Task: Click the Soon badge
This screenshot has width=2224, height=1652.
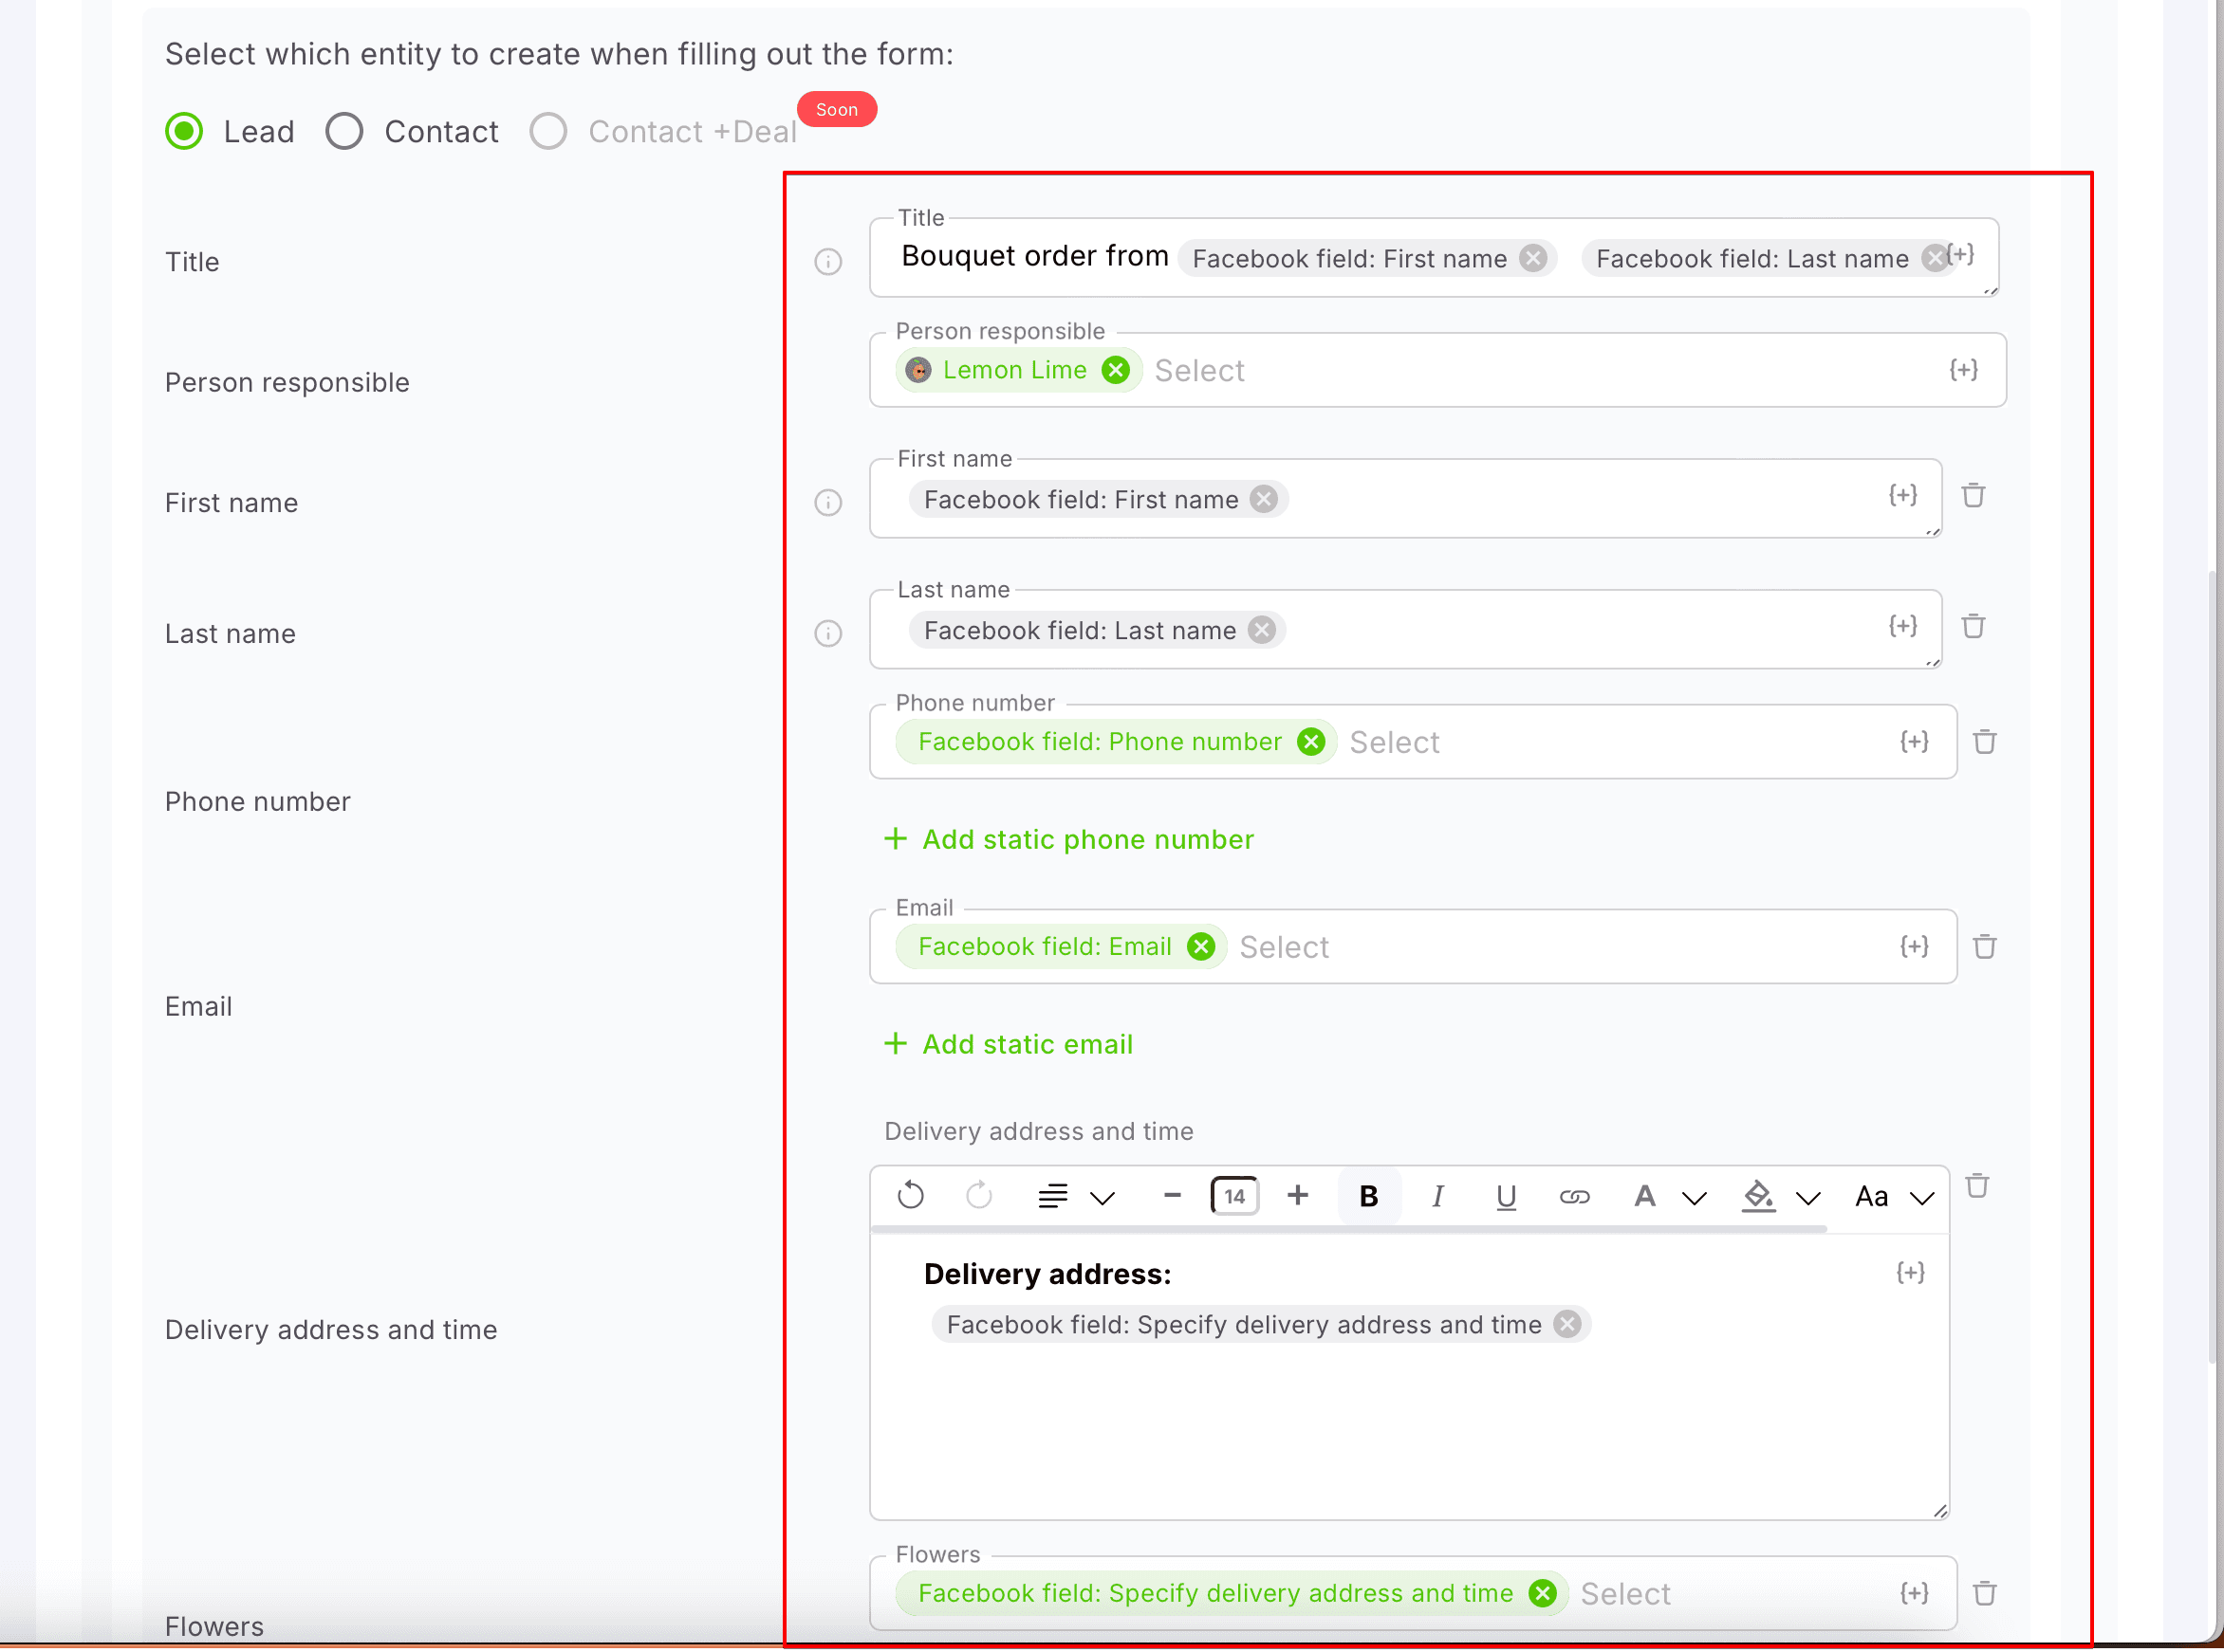Action: [x=838, y=109]
